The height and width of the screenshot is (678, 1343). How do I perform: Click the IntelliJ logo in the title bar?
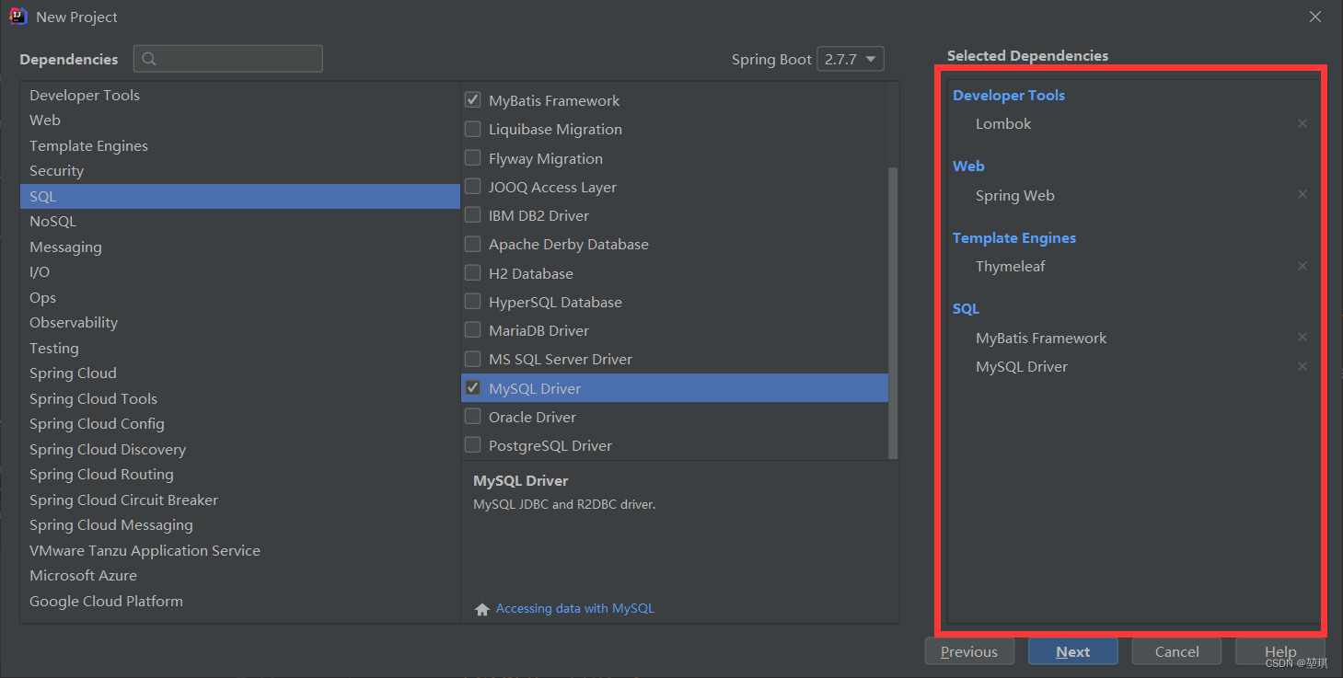point(18,17)
